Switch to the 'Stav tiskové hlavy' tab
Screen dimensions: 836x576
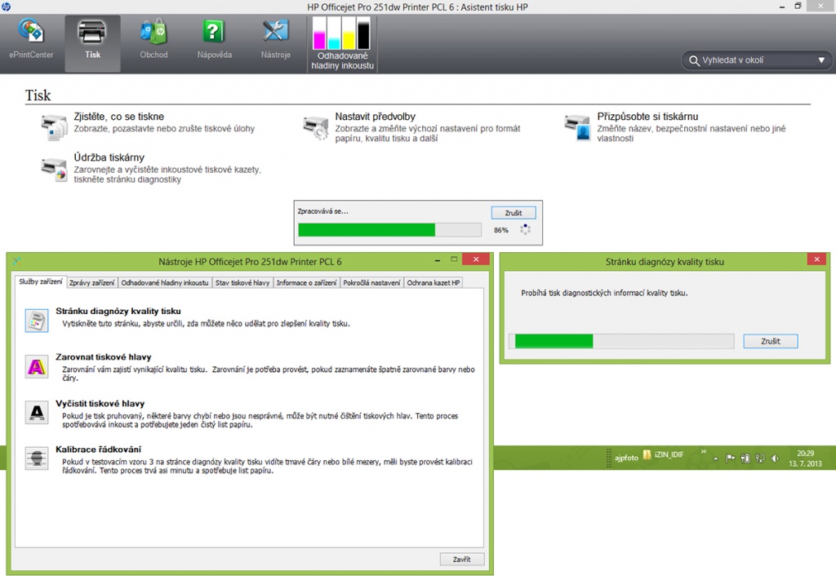pos(242,283)
